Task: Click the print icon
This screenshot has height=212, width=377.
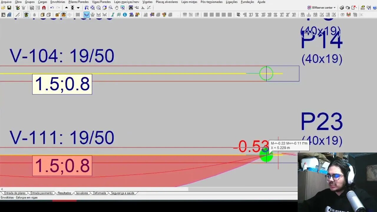Action: [342, 8]
